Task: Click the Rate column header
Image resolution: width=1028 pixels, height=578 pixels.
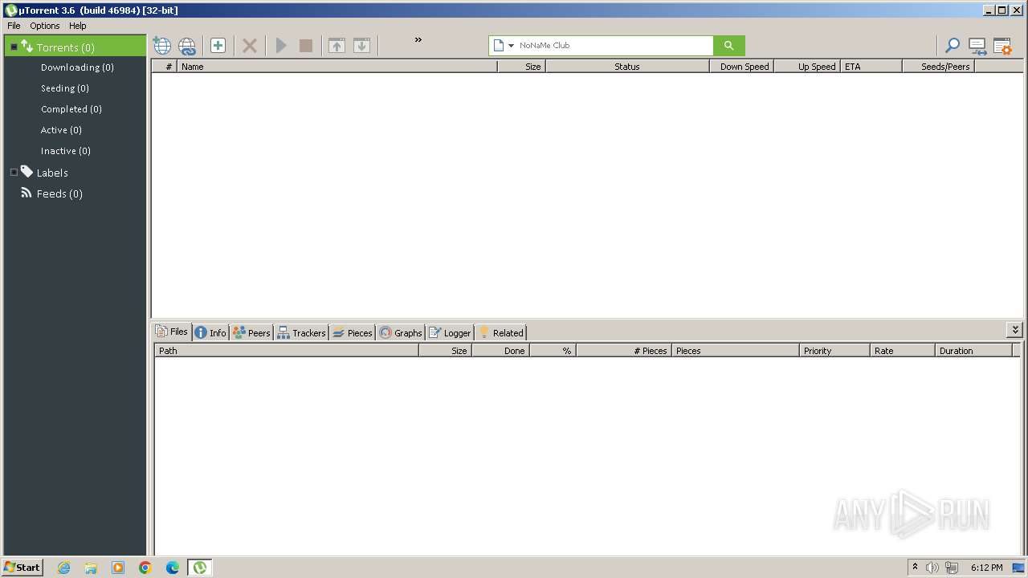Action: (903, 351)
